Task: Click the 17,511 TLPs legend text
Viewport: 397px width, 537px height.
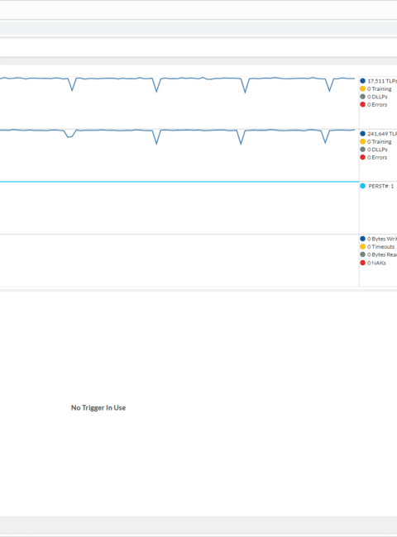Action: (382, 81)
